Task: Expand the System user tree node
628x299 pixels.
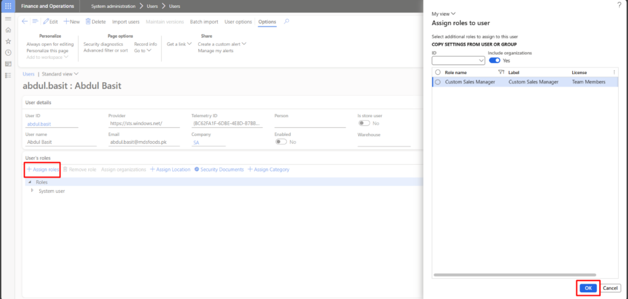Action: (33, 191)
